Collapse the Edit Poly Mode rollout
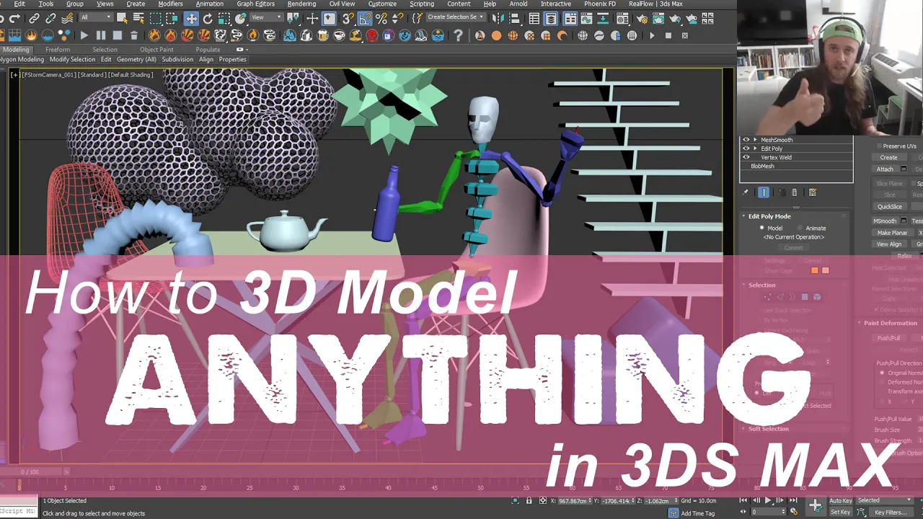This screenshot has height=519, width=923. tap(743, 216)
